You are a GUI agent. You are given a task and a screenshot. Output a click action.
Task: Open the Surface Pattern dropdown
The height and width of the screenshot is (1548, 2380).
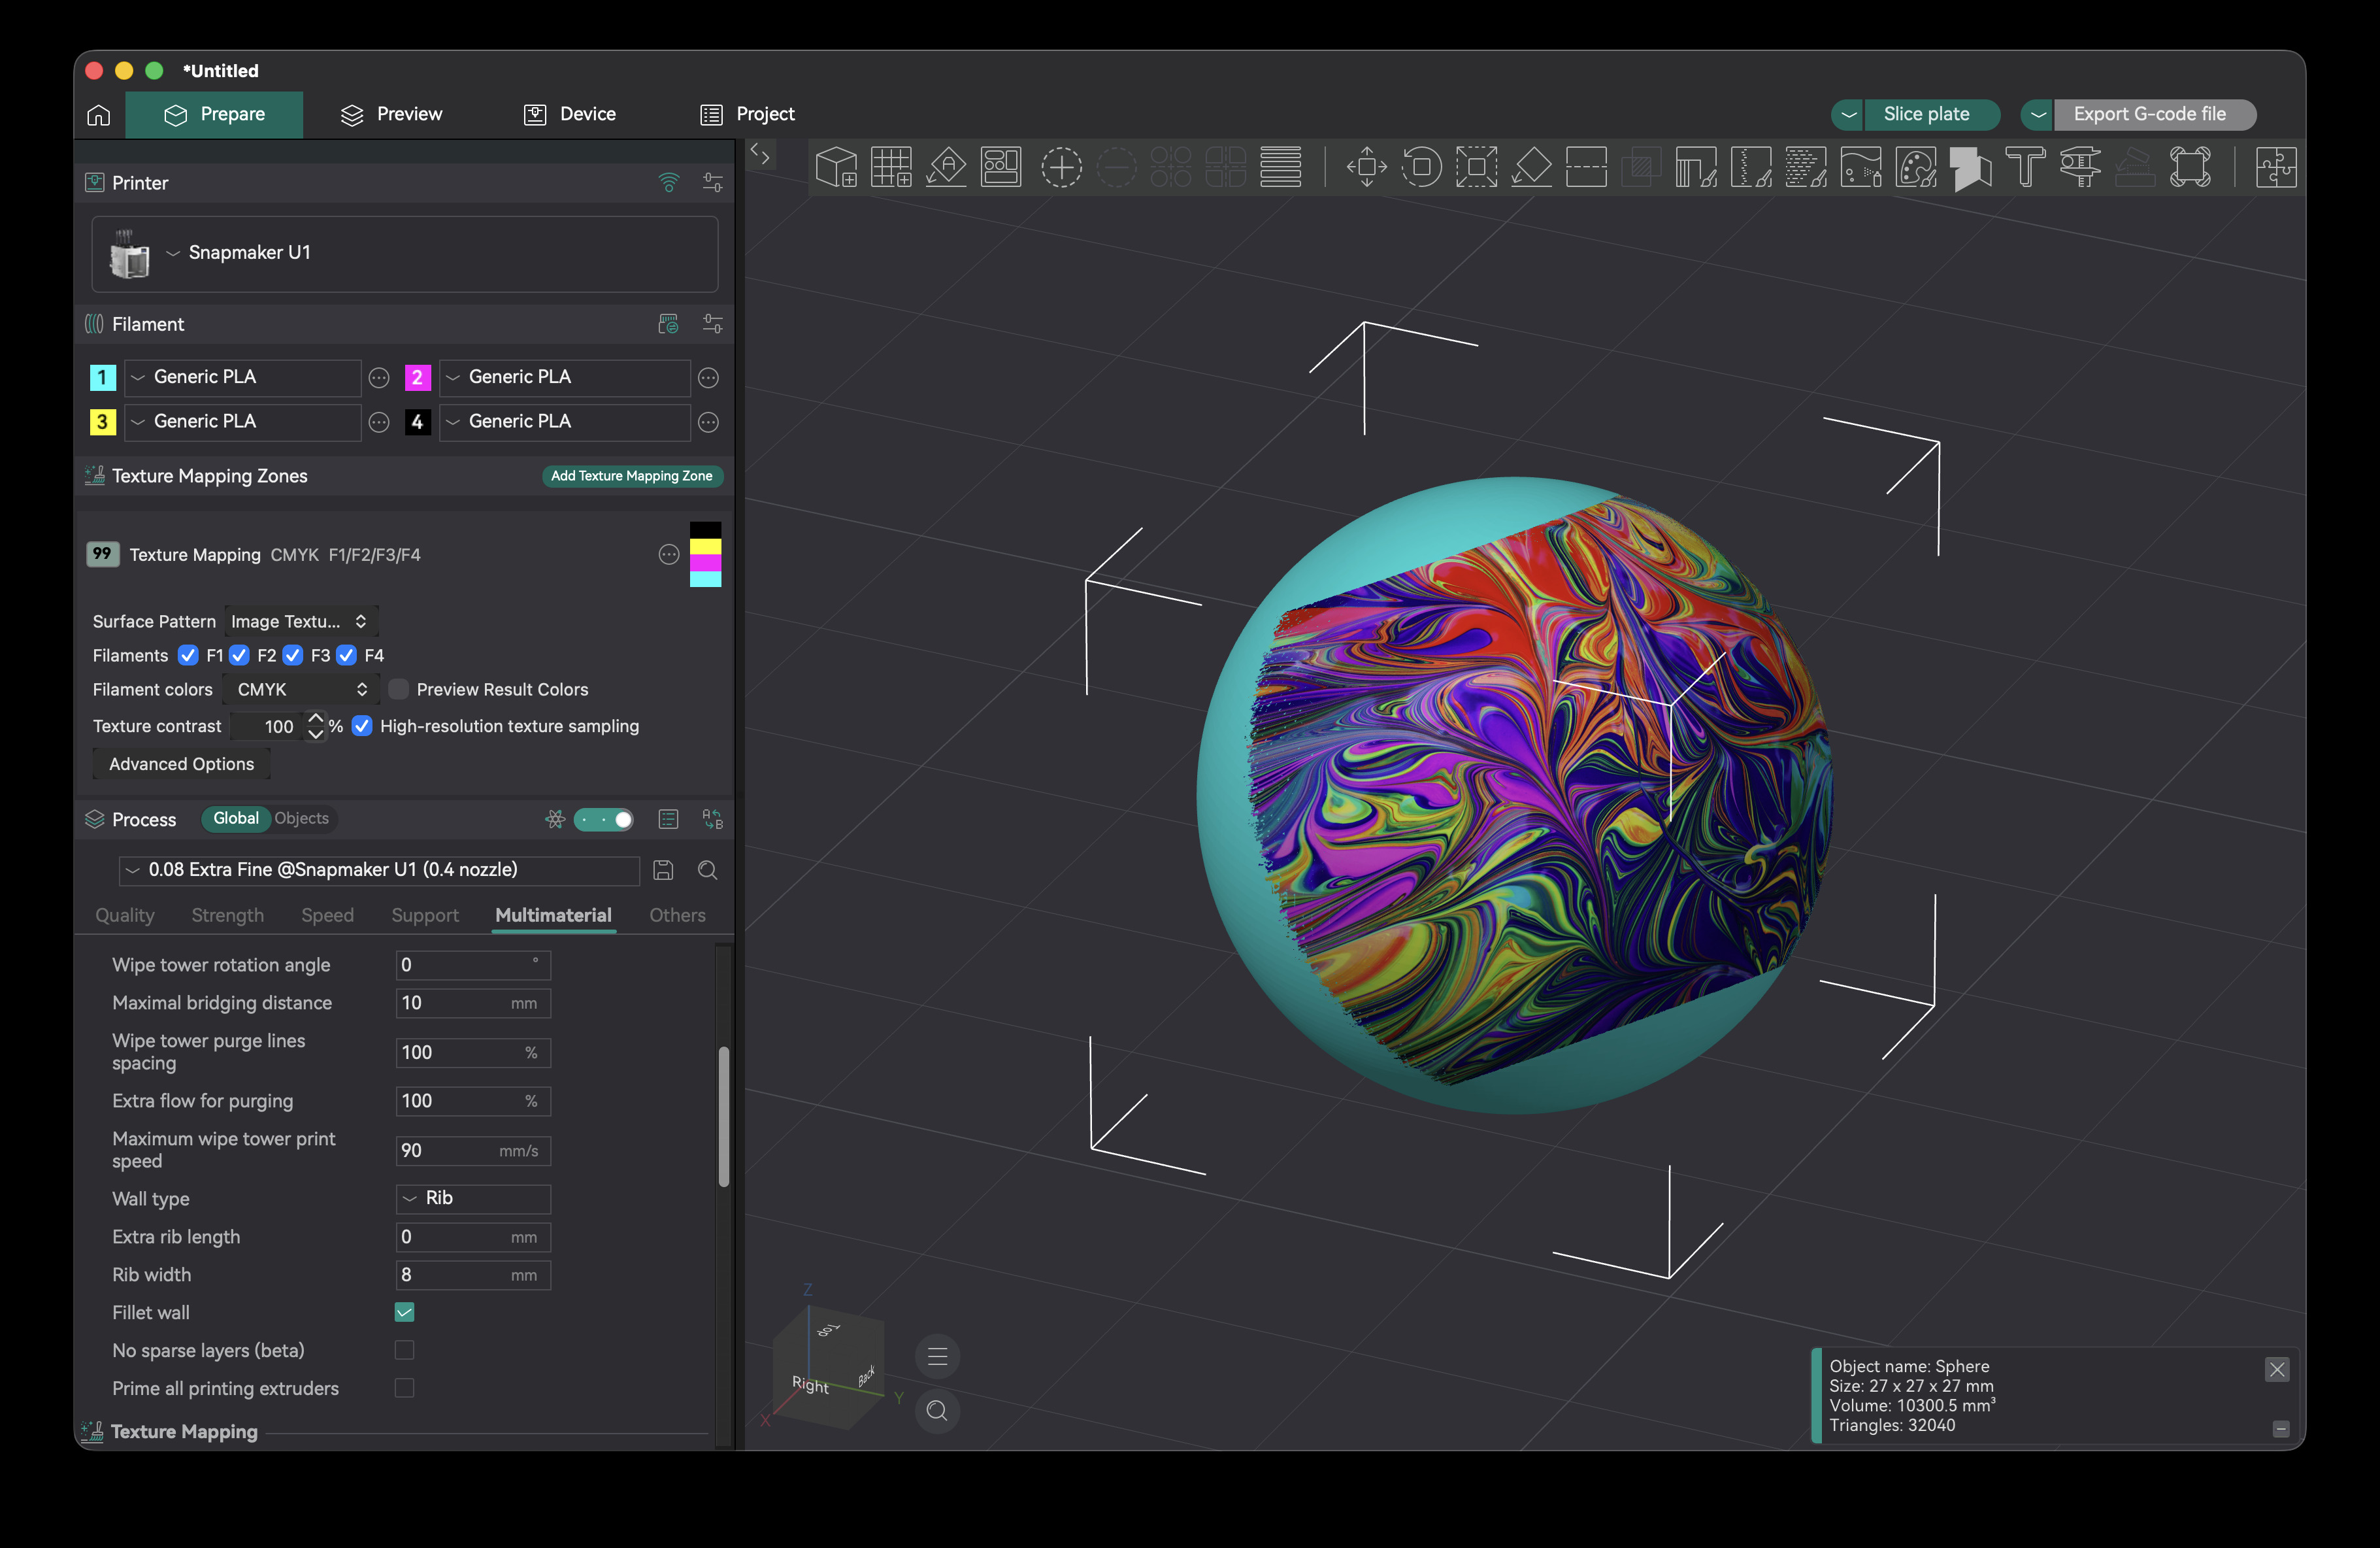(x=301, y=622)
